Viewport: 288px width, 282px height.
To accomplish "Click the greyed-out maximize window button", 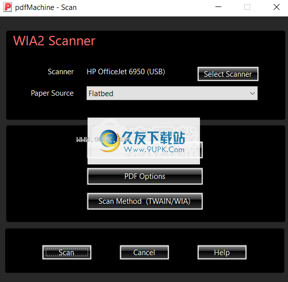I will 247,7.
